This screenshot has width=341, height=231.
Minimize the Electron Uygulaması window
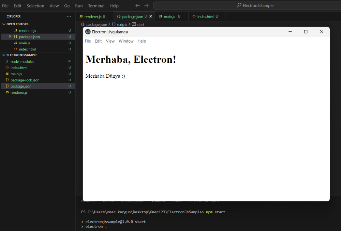[x=290, y=32]
